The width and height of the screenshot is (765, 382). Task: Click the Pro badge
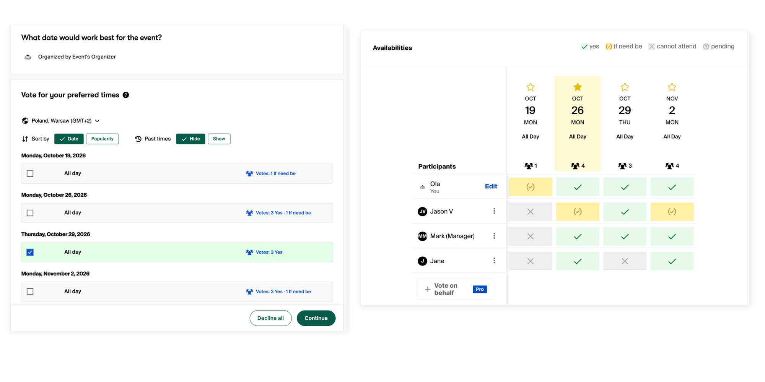[x=480, y=289]
